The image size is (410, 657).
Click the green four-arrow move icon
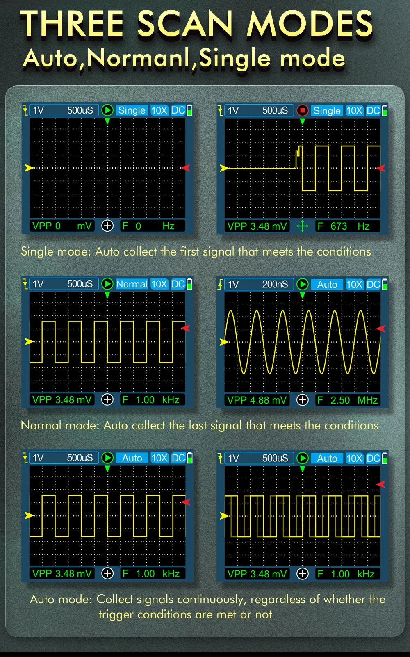coord(303,226)
